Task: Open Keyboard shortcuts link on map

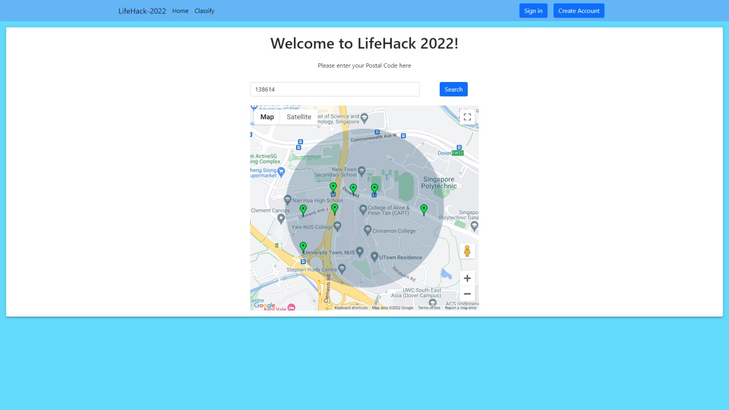Action: pyautogui.click(x=351, y=307)
